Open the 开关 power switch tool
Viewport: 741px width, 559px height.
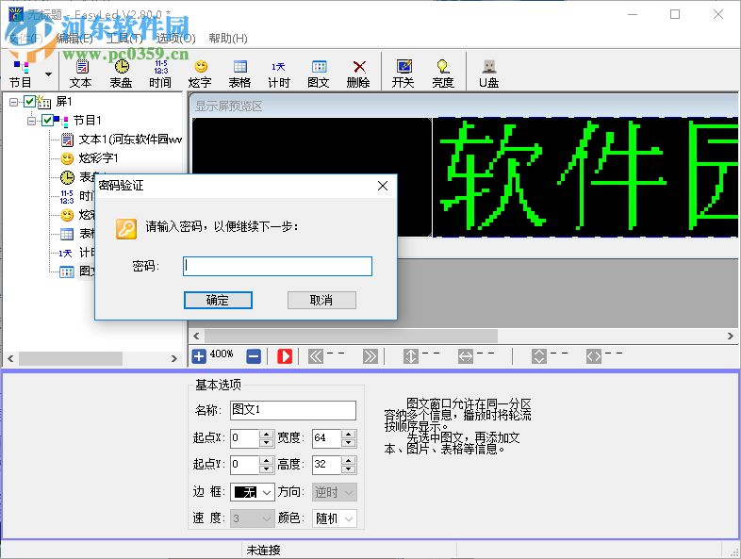coord(403,74)
